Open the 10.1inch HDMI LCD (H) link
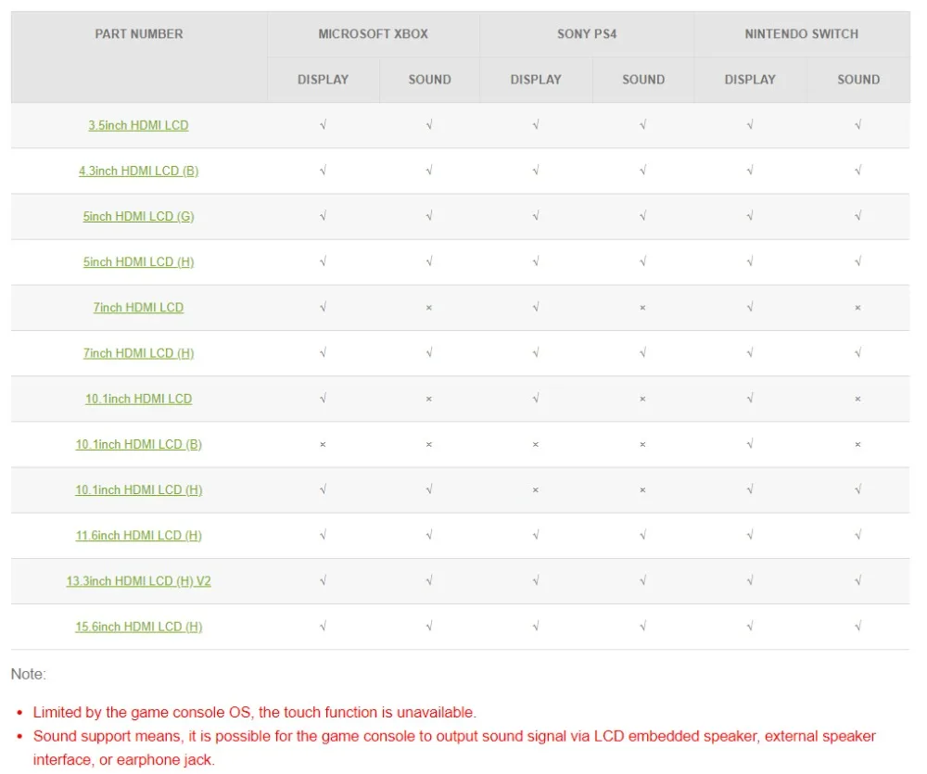927x774 pixels. tap(138, 489)
